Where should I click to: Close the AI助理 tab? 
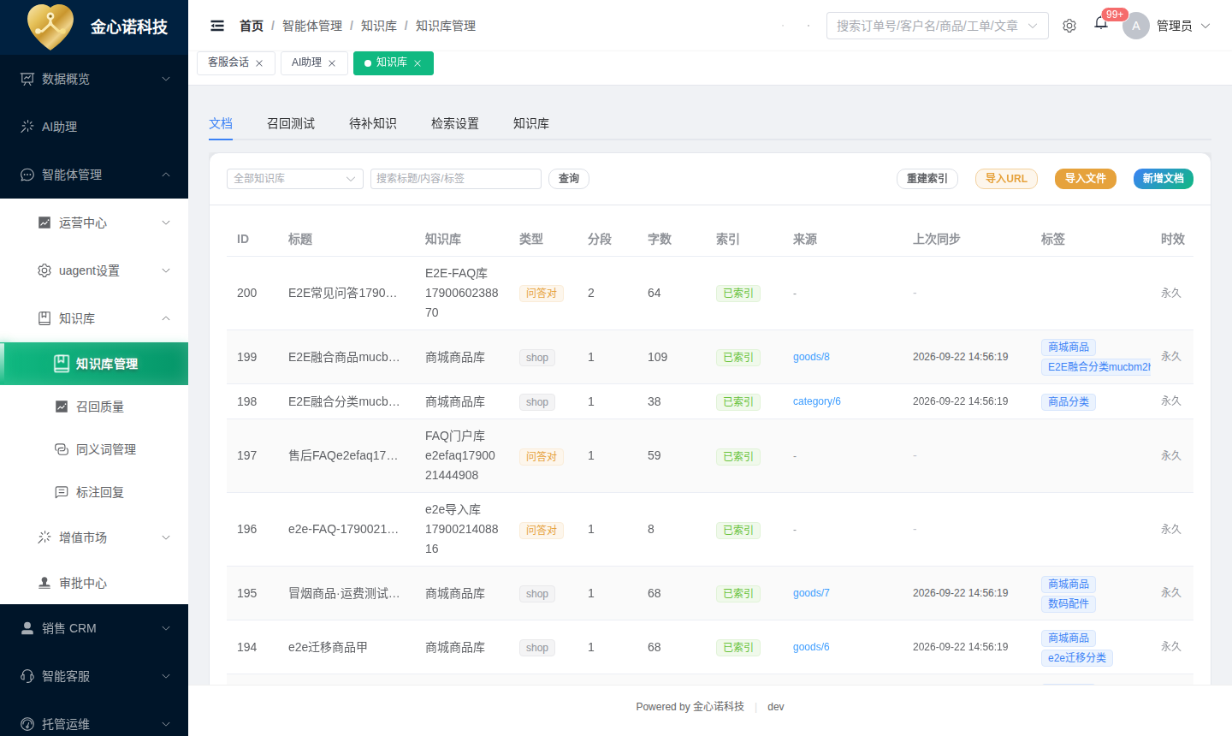coord(332,63)
